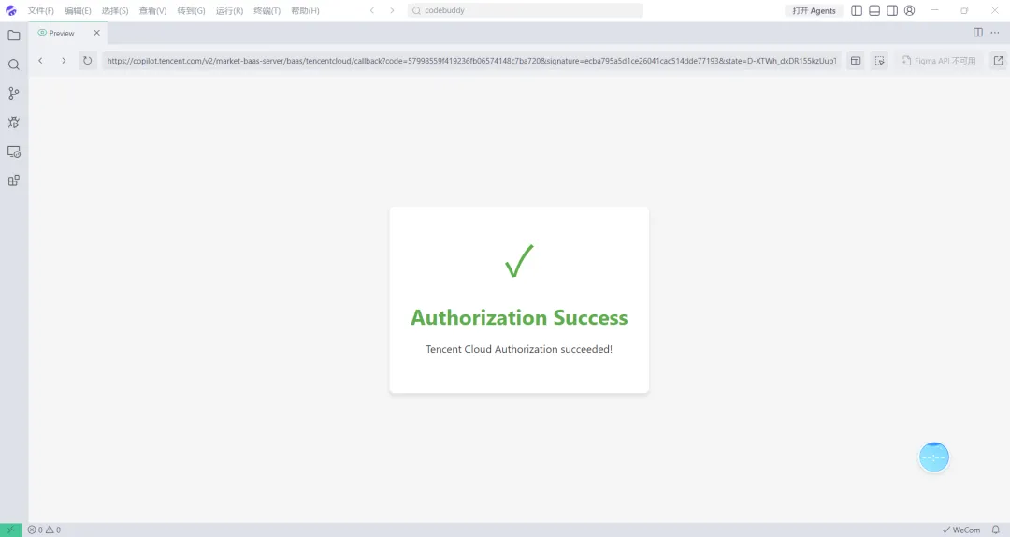
Task: Go back in preview browser
Action: (40, 61)
